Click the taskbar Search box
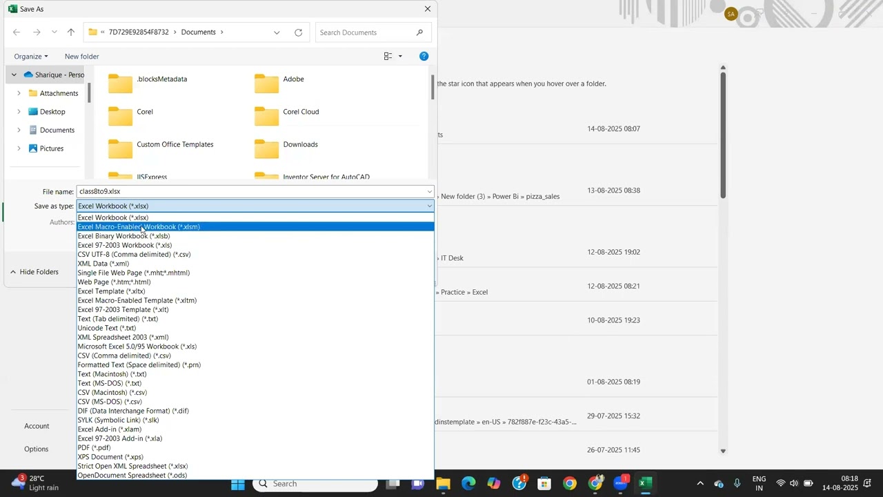883x497 pixels. [x=315, y=484]
